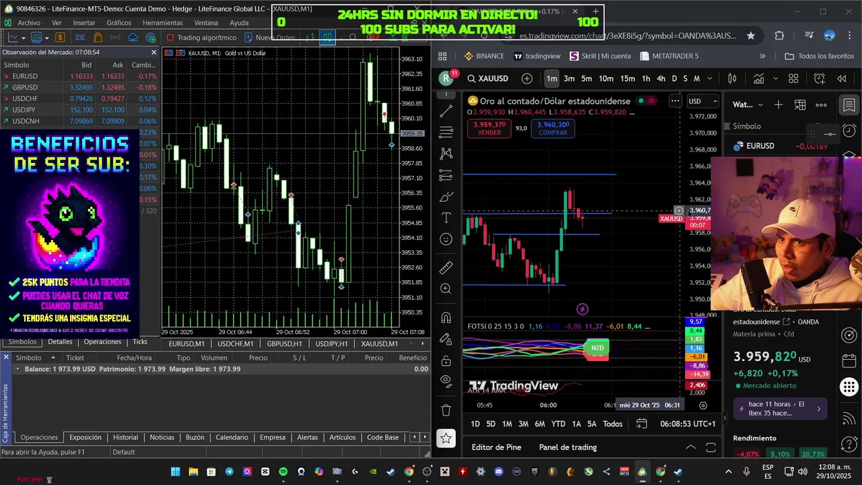The image size is (862, 485).
Task: Select the USDJPY row in Market Watch
Action: tap(80, 110)
